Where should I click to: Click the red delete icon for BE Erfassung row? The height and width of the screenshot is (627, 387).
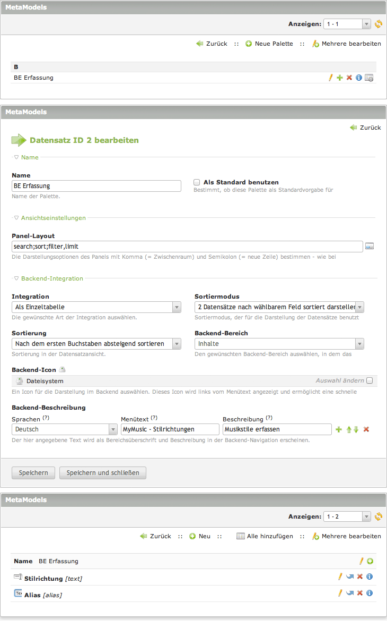349,78
